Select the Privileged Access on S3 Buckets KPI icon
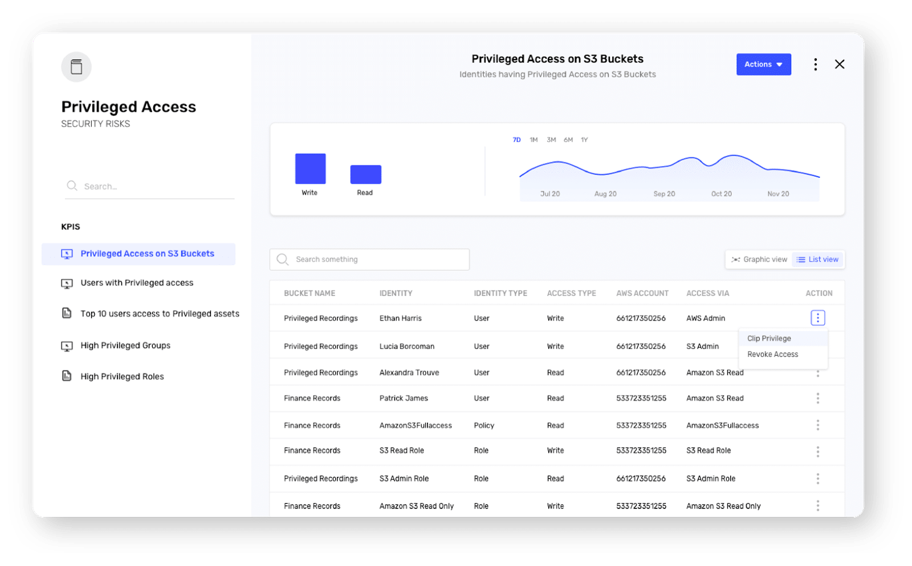Image resolution: width=912 pixels, height=566 pixels. click(67, 254)
